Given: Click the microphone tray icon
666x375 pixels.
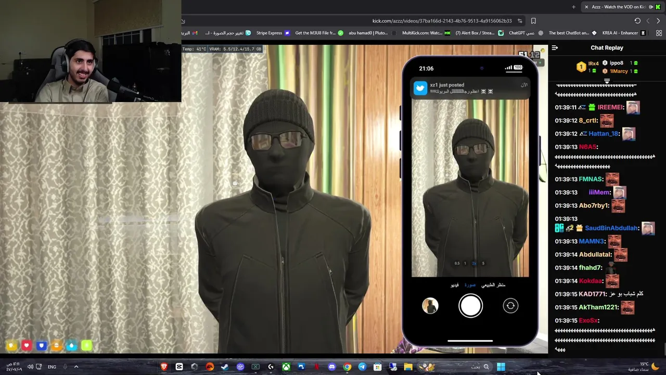Looking at the screenshot, I should (x=65, y=367).
